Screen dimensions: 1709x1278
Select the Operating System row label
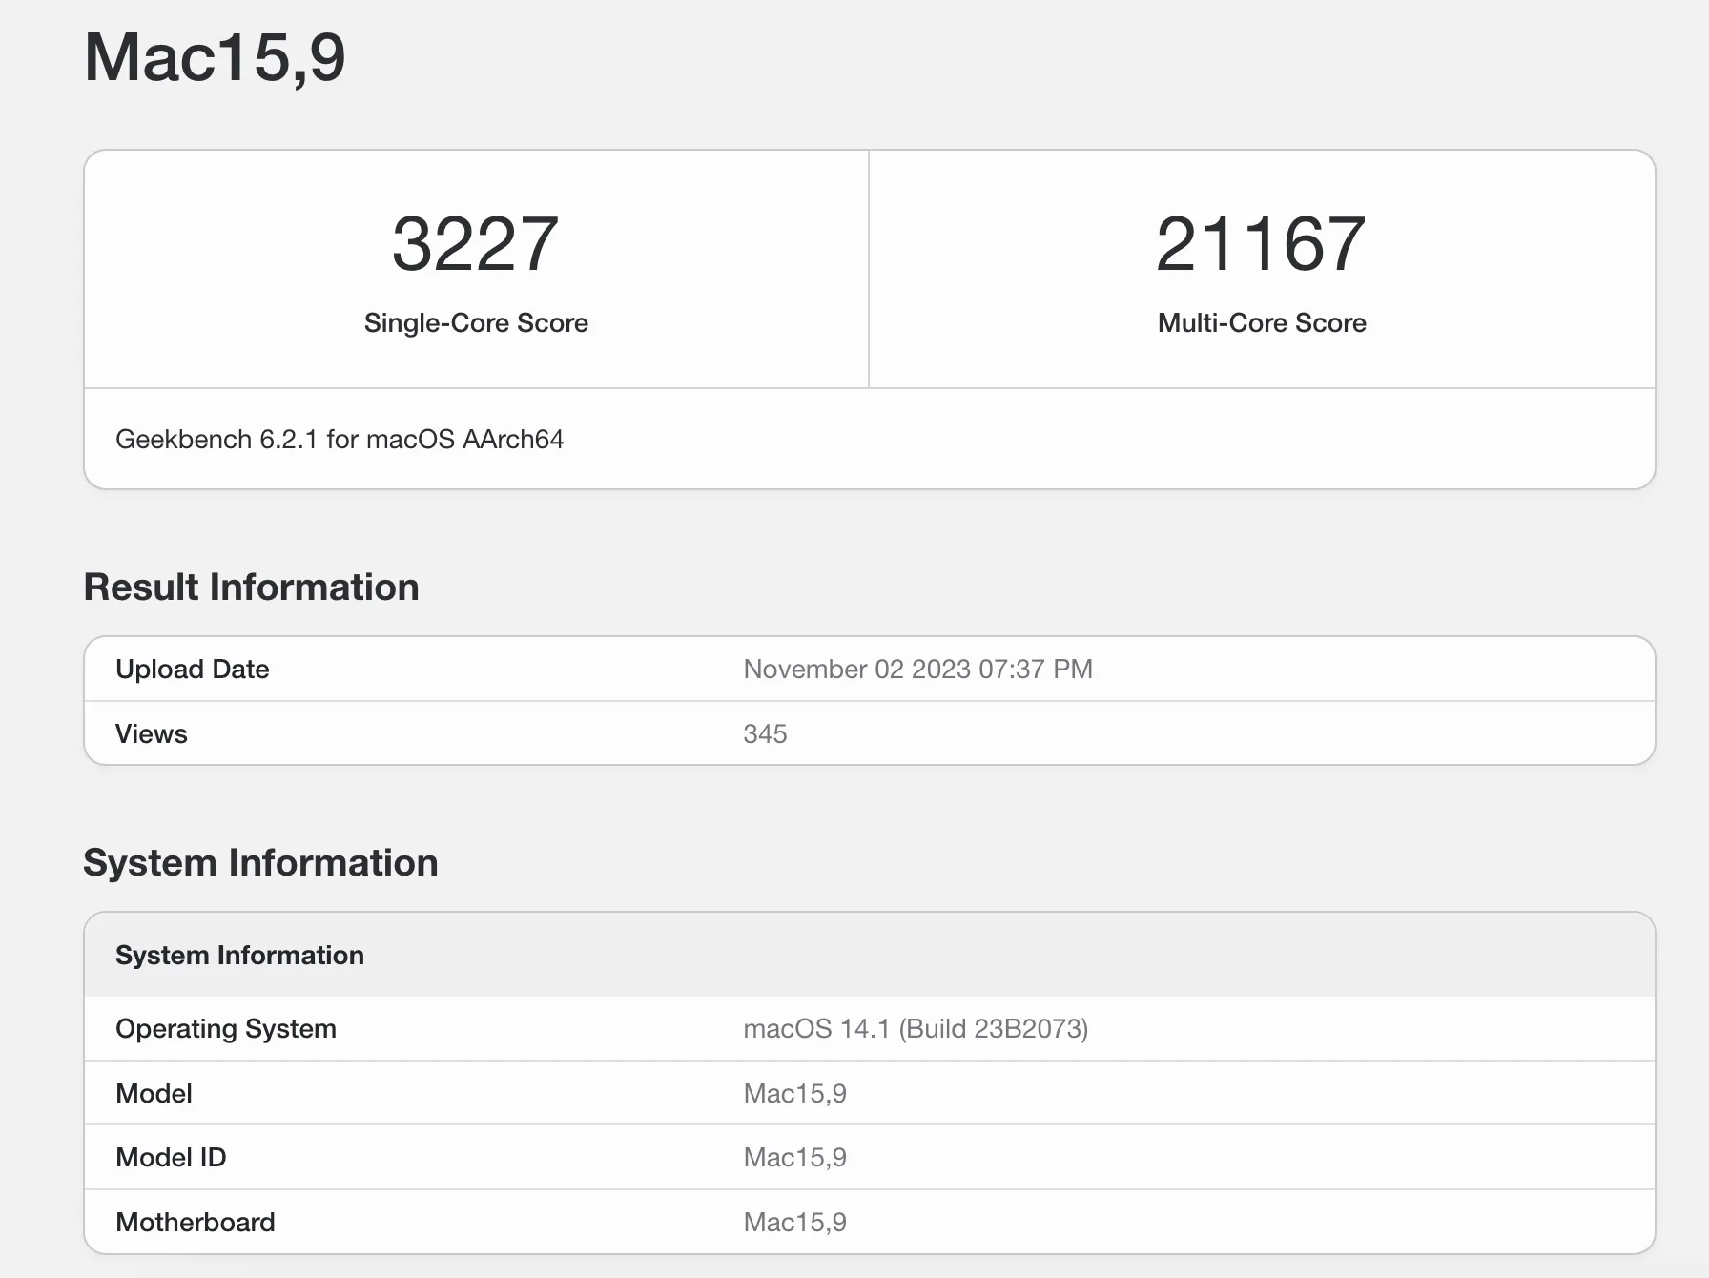pyautogui.click(x=225, y=1029)
